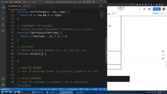The height and width of the screenshot is (94, 167).
Task: Open the DEFINE FUNCTION Chrome taskbar item
Action: [38, 92]
